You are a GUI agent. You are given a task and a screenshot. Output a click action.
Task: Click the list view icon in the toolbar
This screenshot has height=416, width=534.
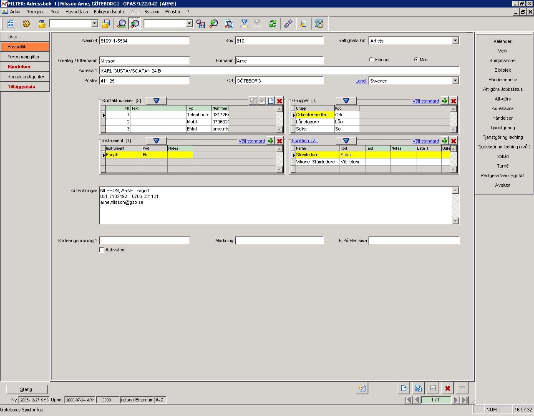tap(11, 24)
